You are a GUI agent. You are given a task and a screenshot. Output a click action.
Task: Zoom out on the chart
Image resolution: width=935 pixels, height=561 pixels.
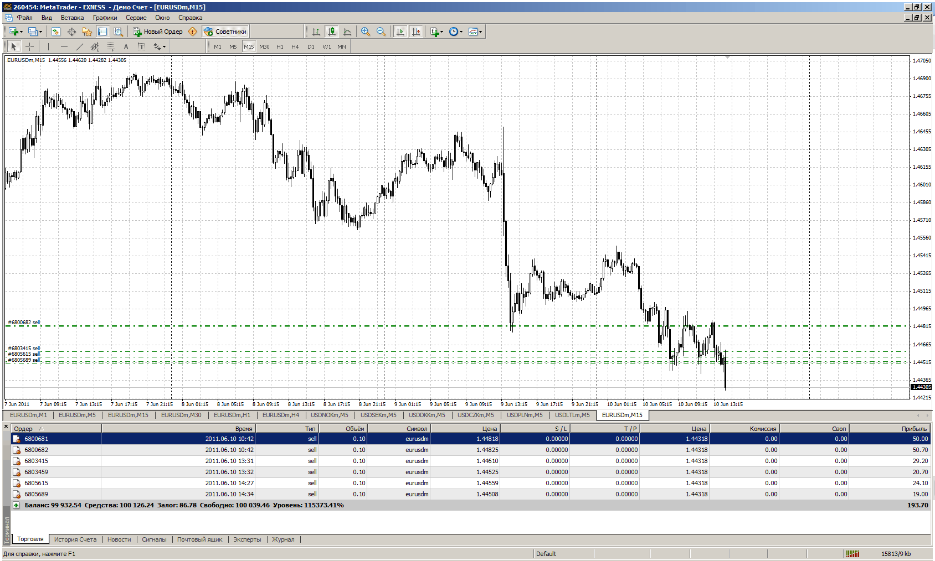(x=381, y=32)
